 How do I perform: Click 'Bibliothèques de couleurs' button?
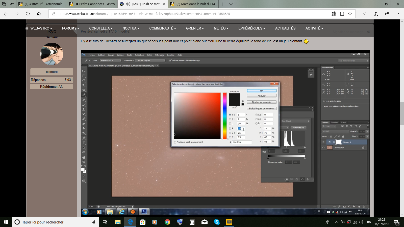(x=262, y=108)
